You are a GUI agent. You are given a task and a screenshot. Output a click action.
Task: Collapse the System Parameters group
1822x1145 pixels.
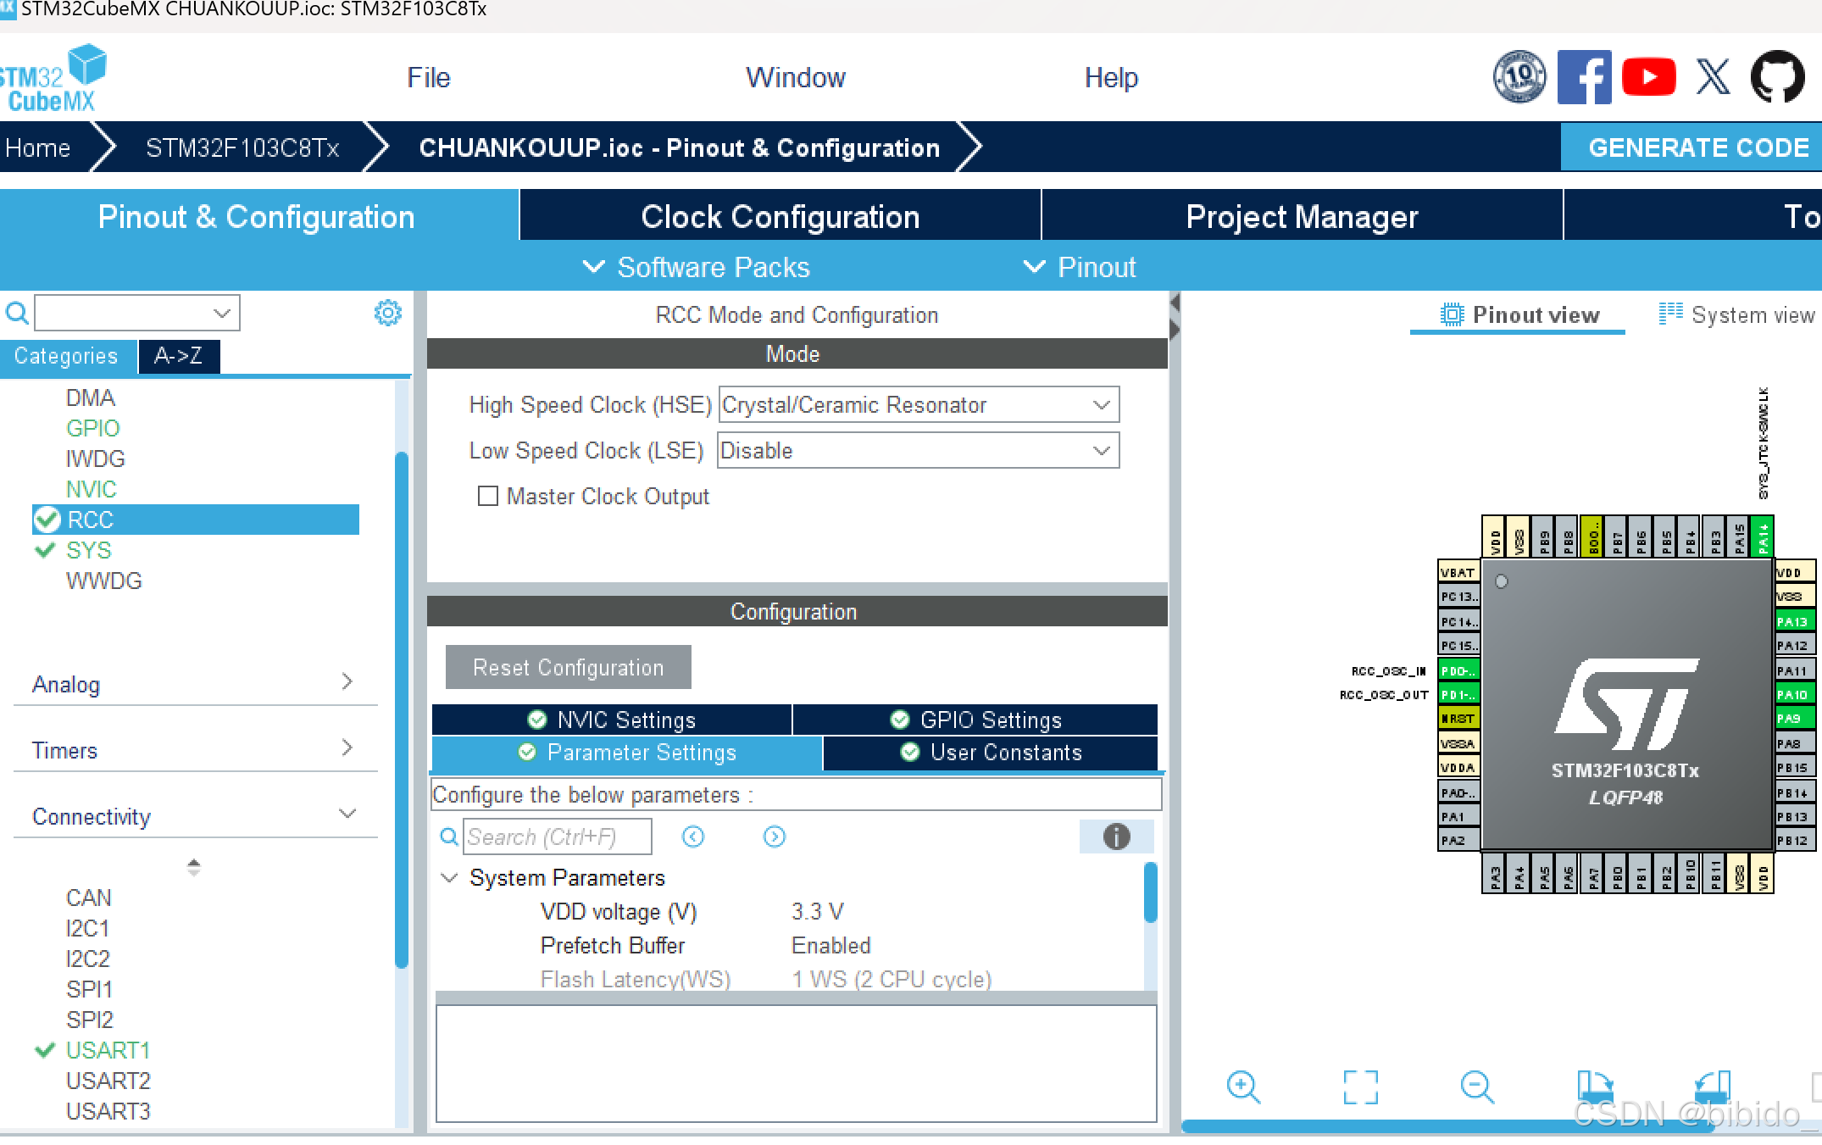449,877
